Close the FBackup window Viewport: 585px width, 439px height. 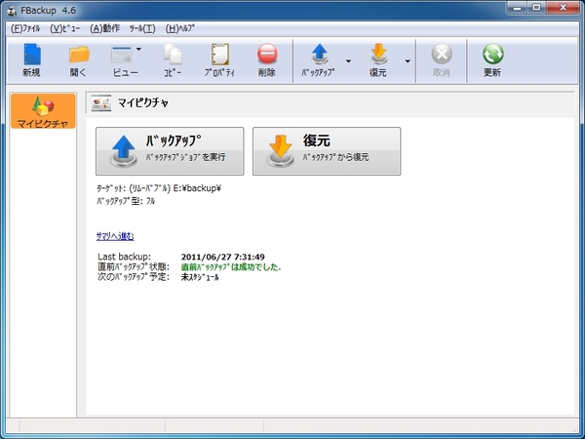[563, 8]
